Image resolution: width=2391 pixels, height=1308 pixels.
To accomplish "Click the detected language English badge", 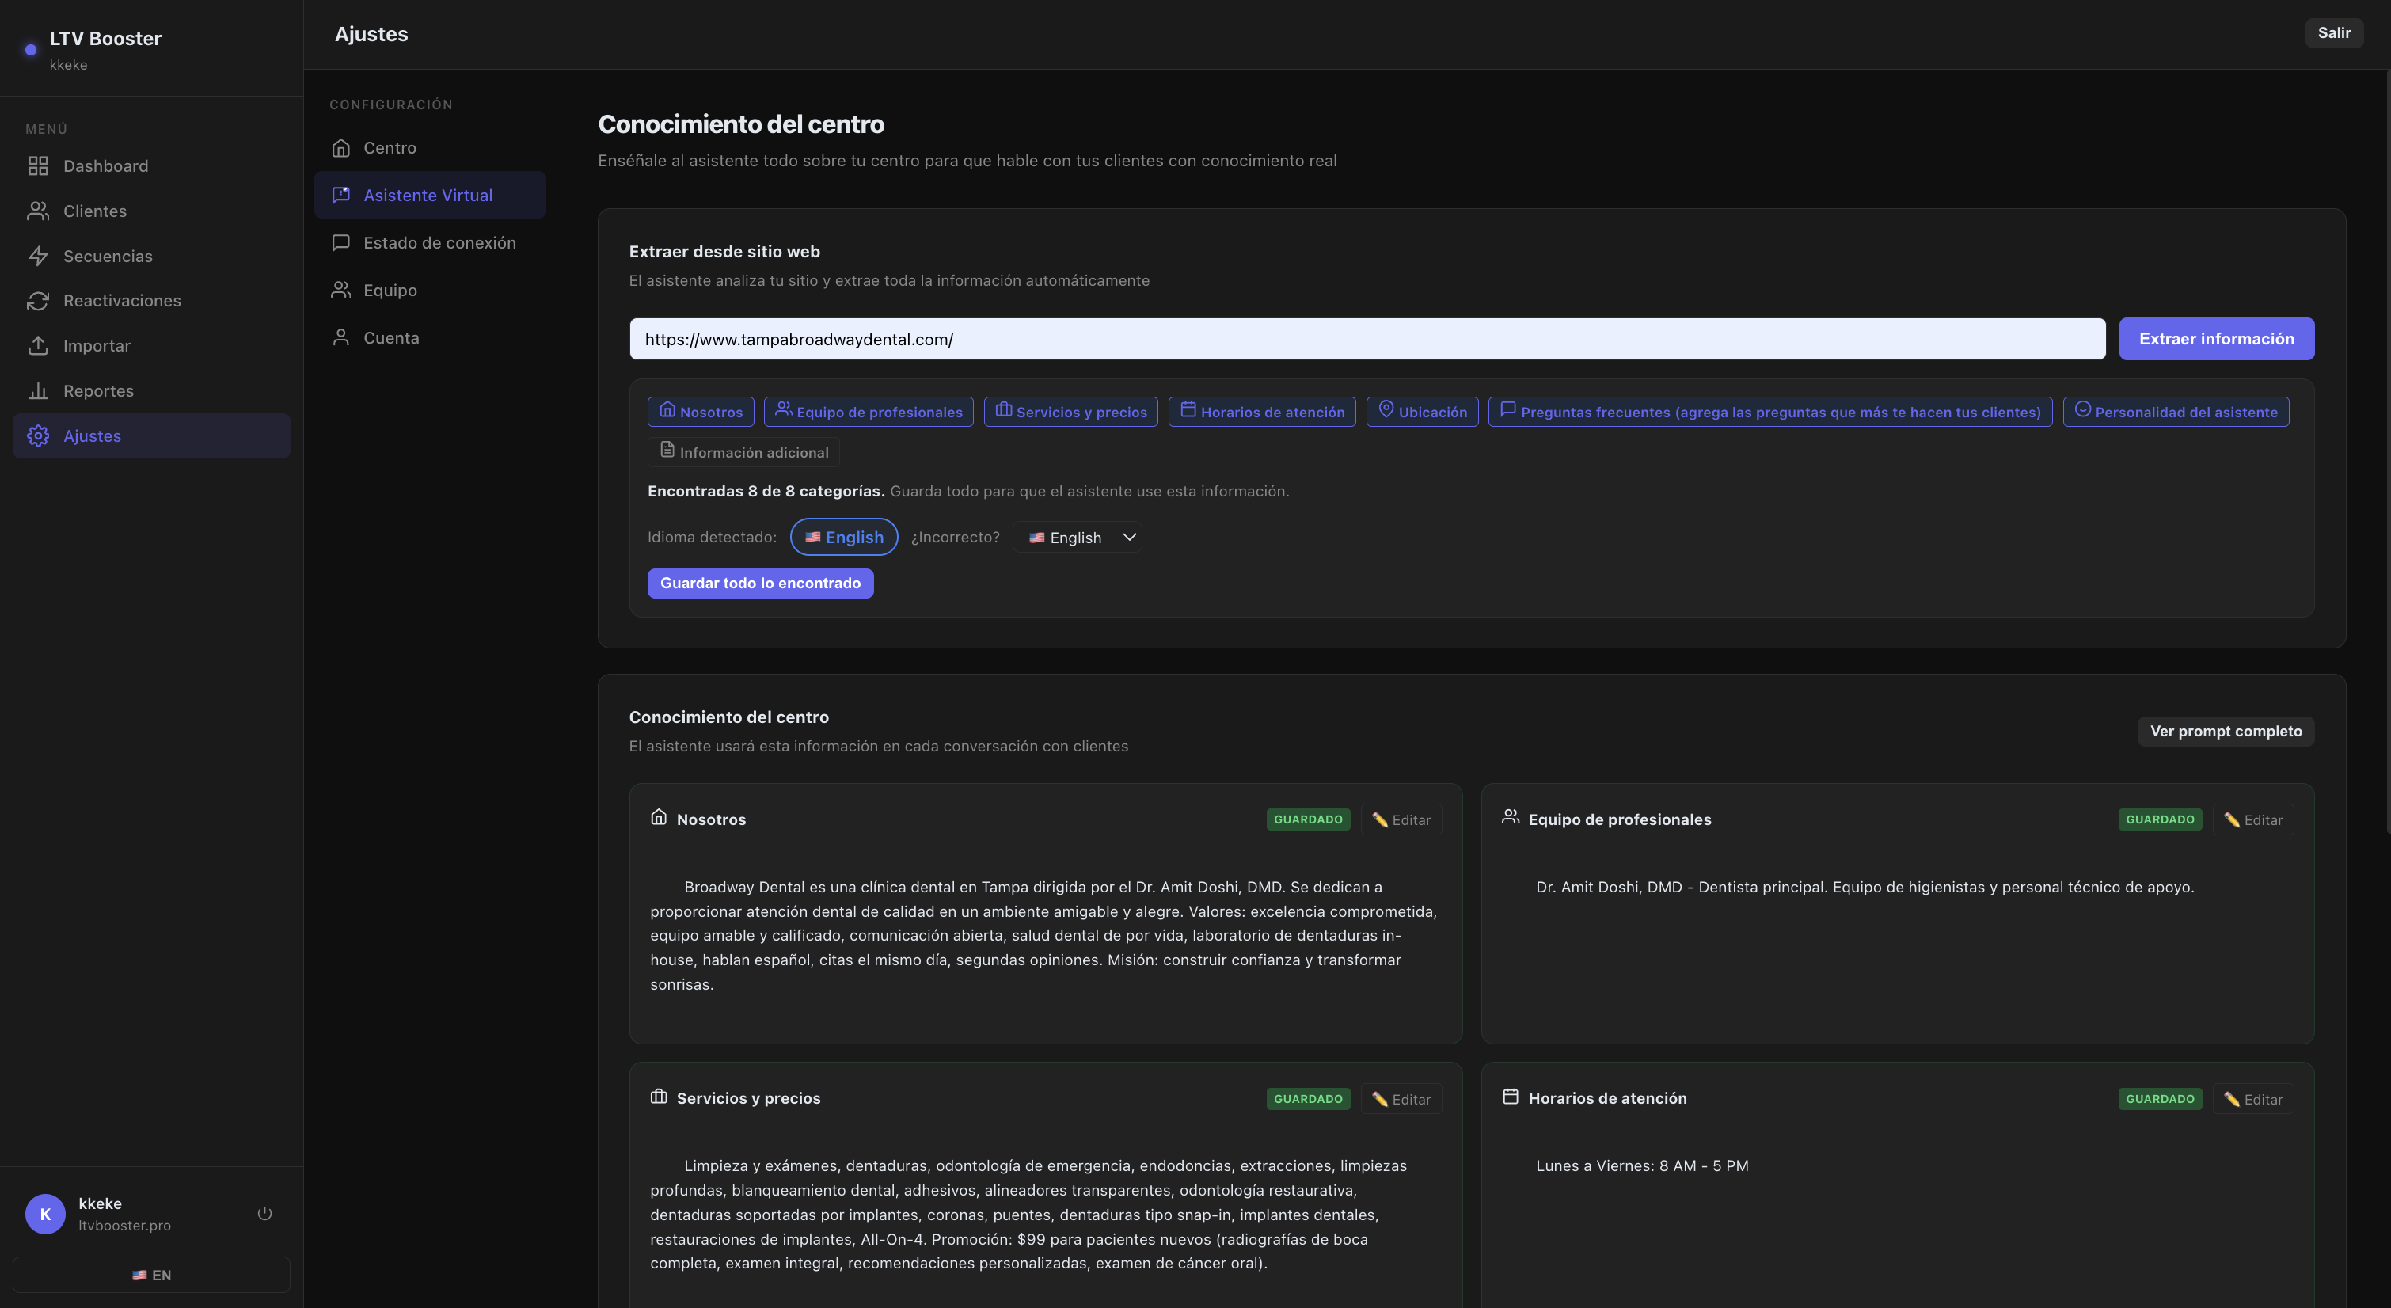I will coord(844,538).
